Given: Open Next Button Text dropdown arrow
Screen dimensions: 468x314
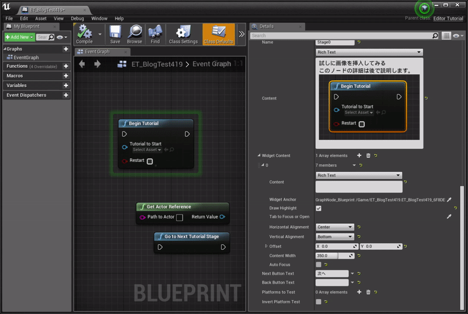Looking at the screenshot, I should [352, 274].
